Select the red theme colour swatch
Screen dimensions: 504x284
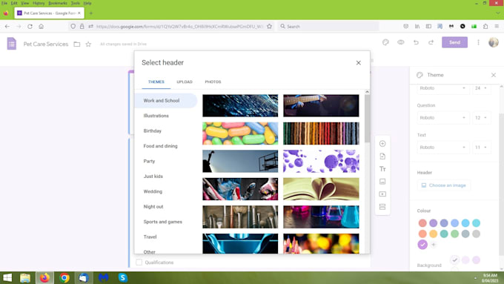pyautogui.click(x=422, y=223)
